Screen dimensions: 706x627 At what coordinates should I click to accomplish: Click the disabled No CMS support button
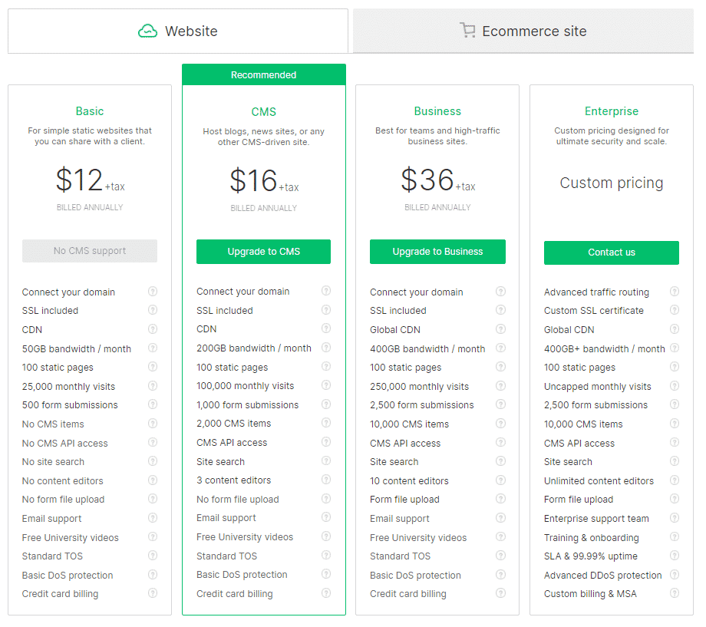click(x=90, y=251)
